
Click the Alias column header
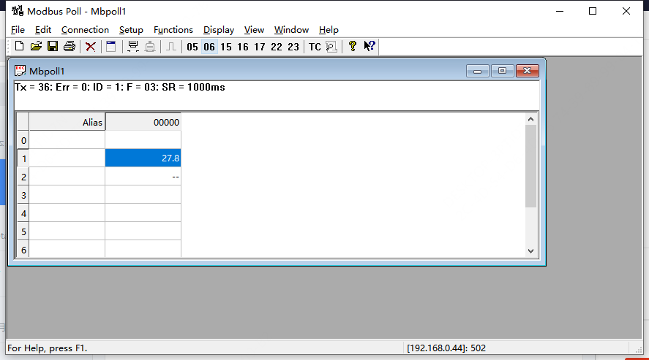click(67, 122)
